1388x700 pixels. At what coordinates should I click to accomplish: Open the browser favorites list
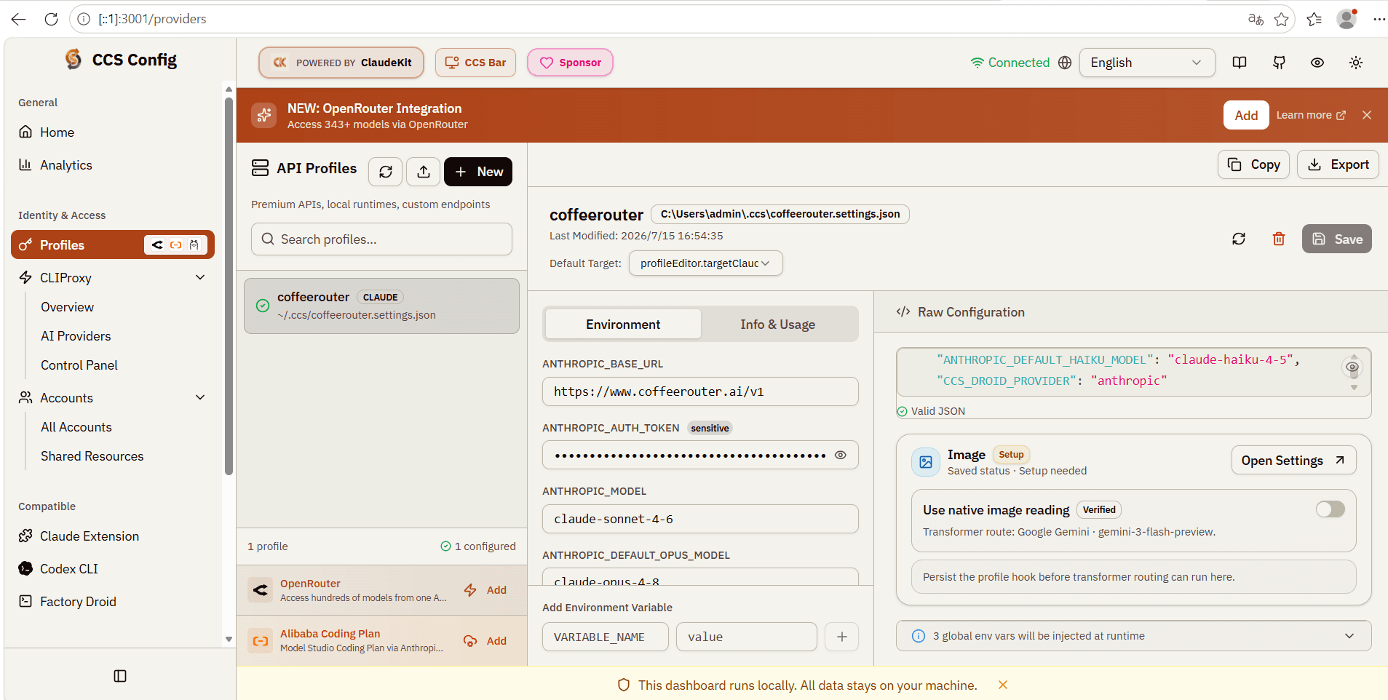coord(1314,19)
